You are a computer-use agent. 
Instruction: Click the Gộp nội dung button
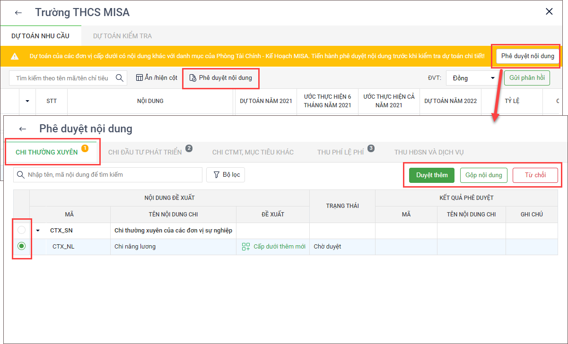pyautogui.click(x=483, y=175)
